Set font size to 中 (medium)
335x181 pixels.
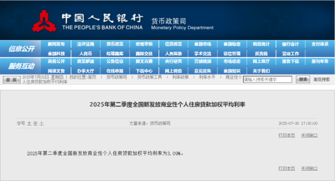pos(35,123)
